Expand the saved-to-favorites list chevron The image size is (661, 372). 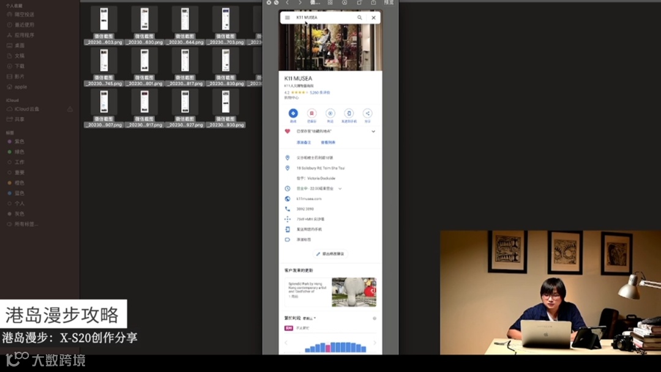pyautogui.click(x=373, y=132)
